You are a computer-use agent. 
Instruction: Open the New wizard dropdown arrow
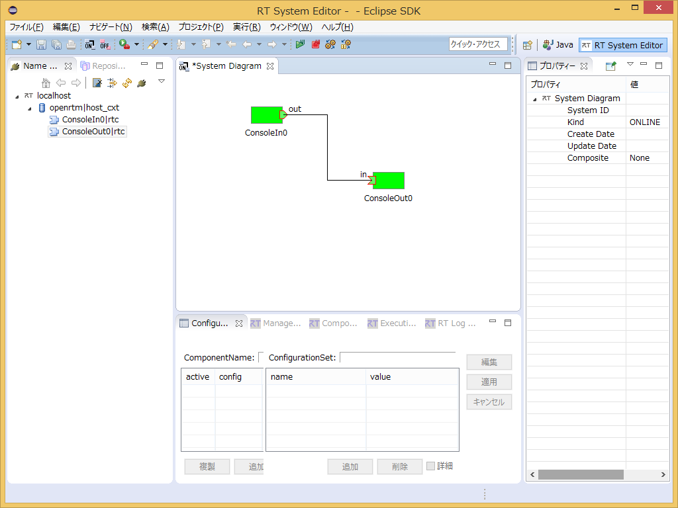(28, 44)
